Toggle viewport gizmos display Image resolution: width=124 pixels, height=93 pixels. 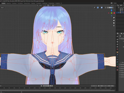98,7
